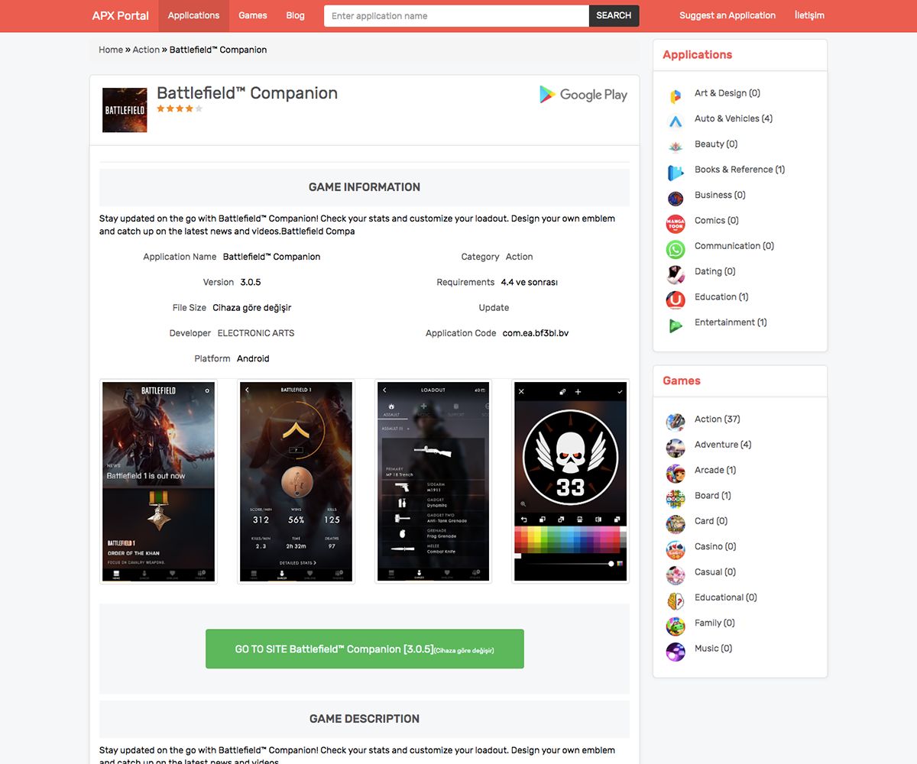Click the star rating under the title
Image resolution: width=917 pixels, height=764 pixels.
click(x=180, y=109)
